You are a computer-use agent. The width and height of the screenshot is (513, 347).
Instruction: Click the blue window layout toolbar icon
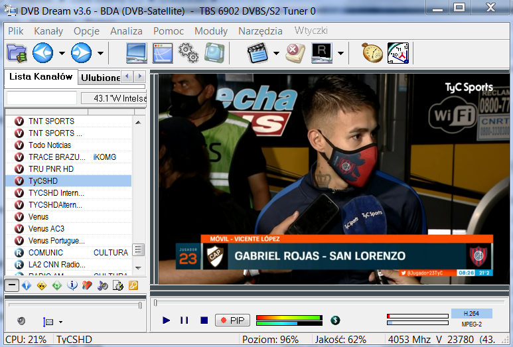click(163, 53)
